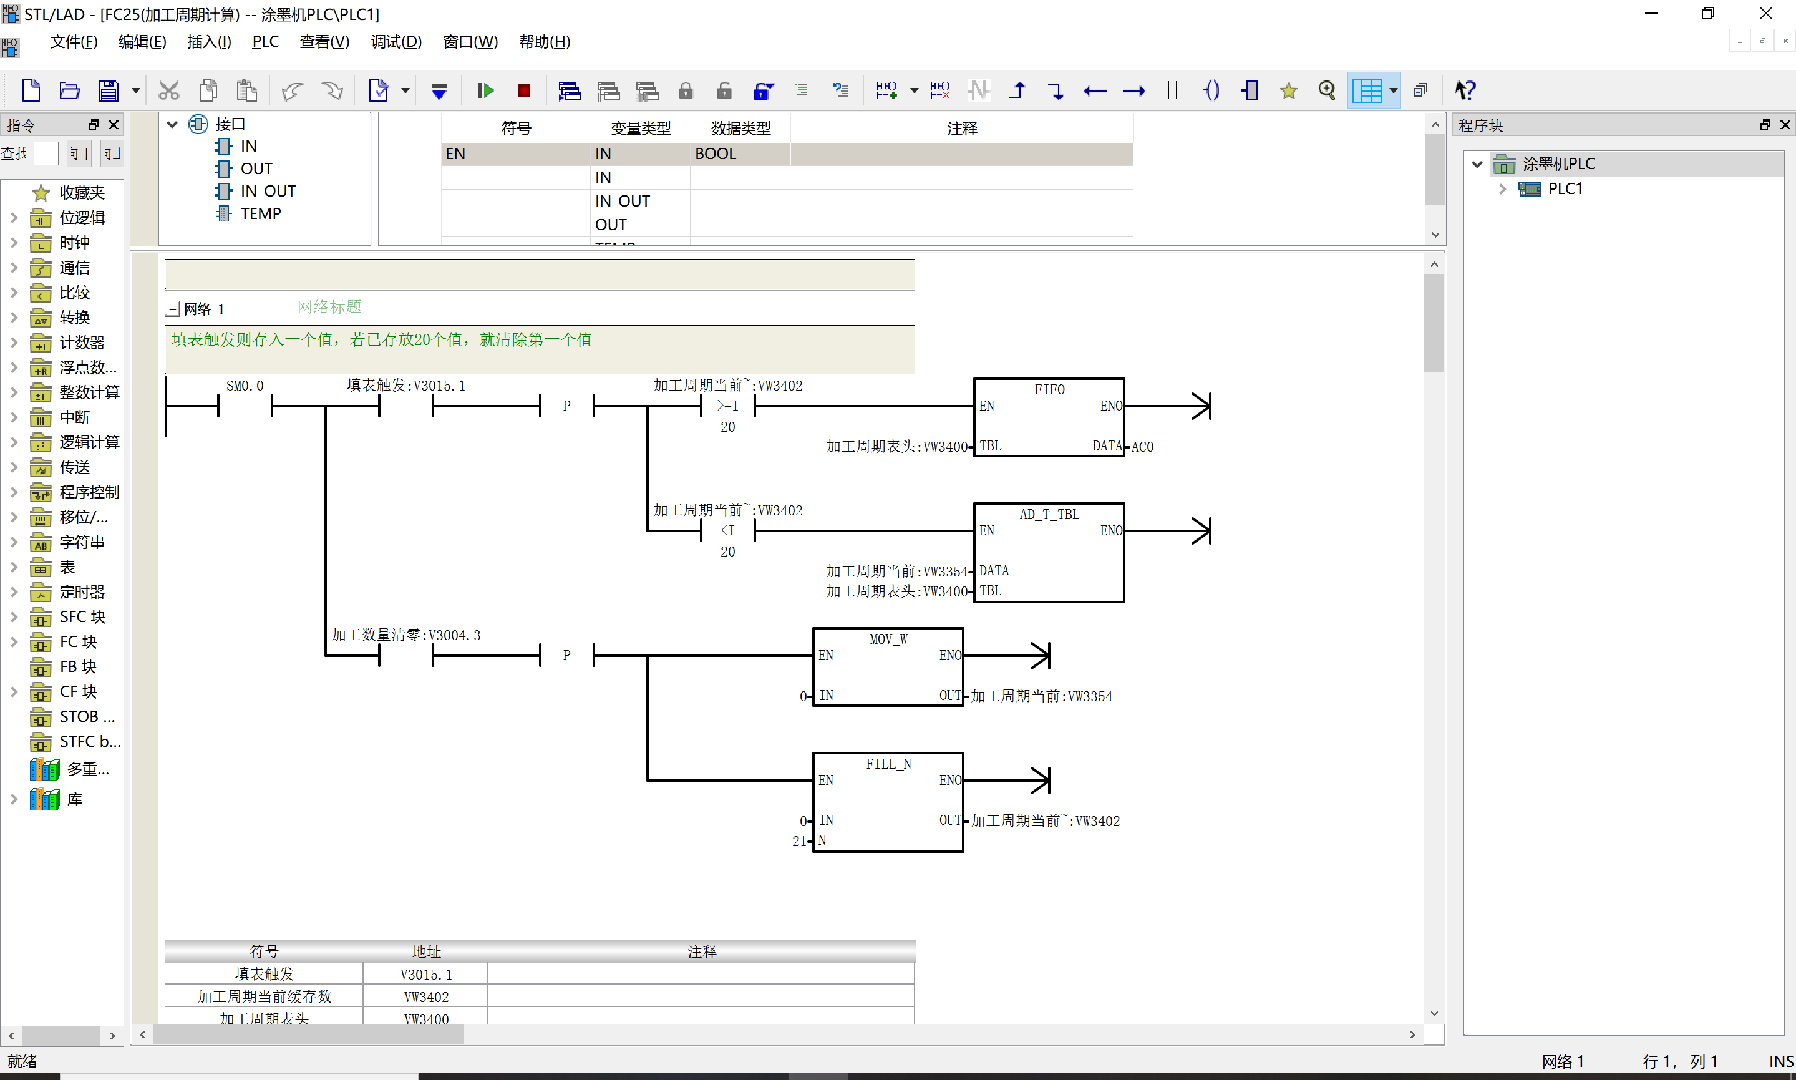
Task: Click the open padlock icon
Action: point(724,91)
